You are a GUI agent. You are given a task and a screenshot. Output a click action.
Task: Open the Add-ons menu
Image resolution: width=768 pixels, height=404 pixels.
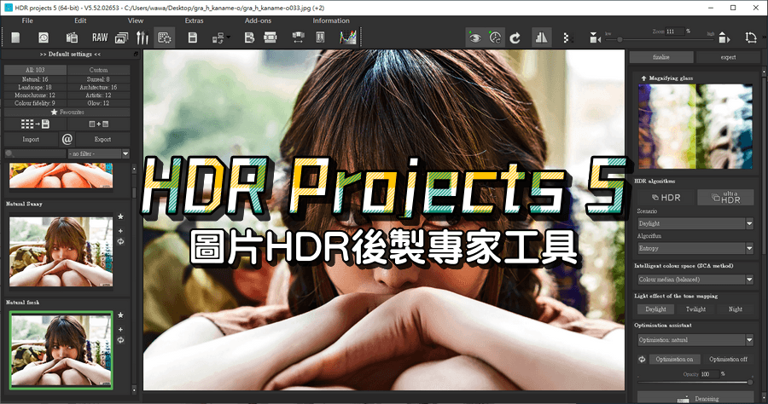[x=258, y=20]
